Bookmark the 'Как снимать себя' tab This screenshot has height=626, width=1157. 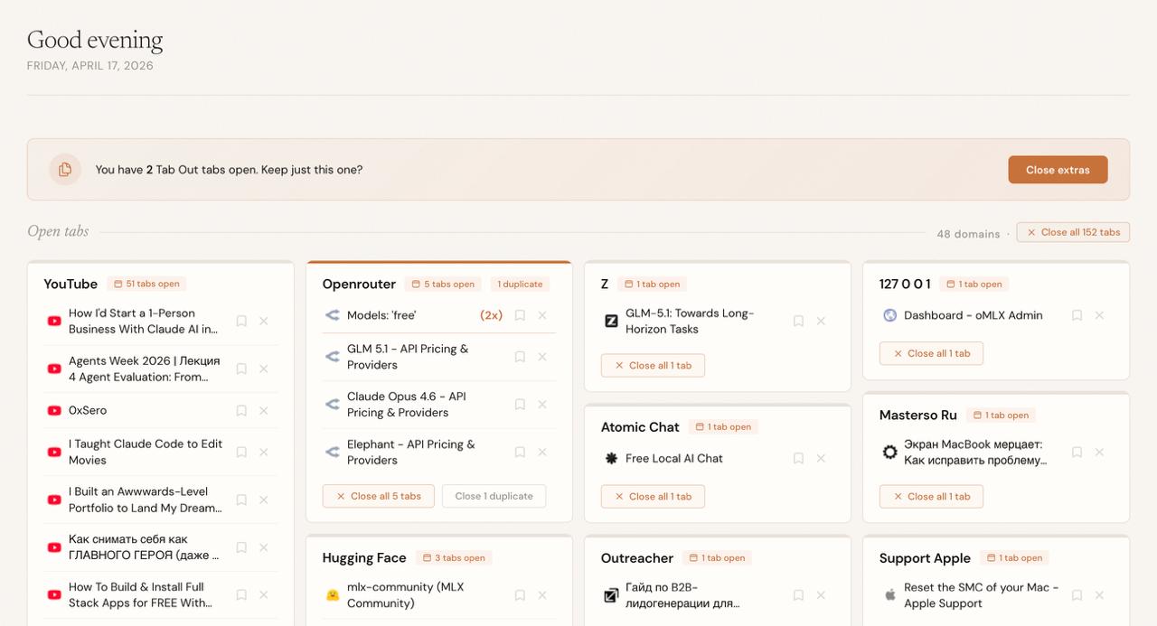coord(241,547)
